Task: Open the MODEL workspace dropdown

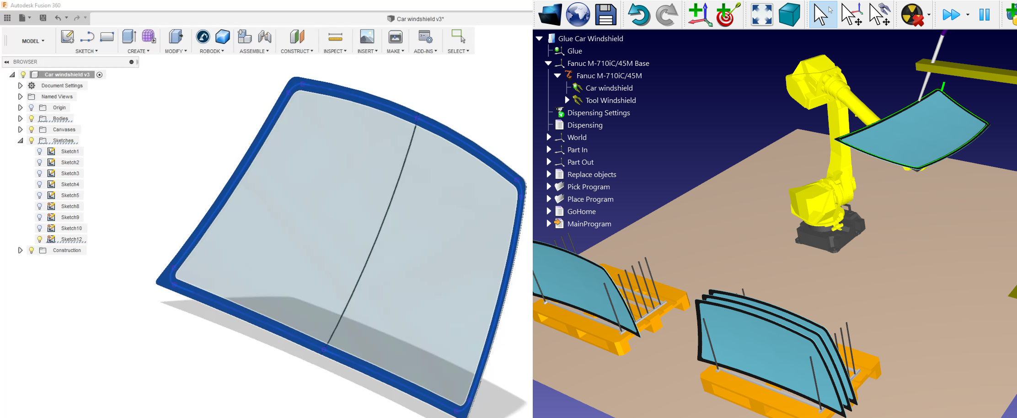Action: pyautogui.click(x=33, y=41)
